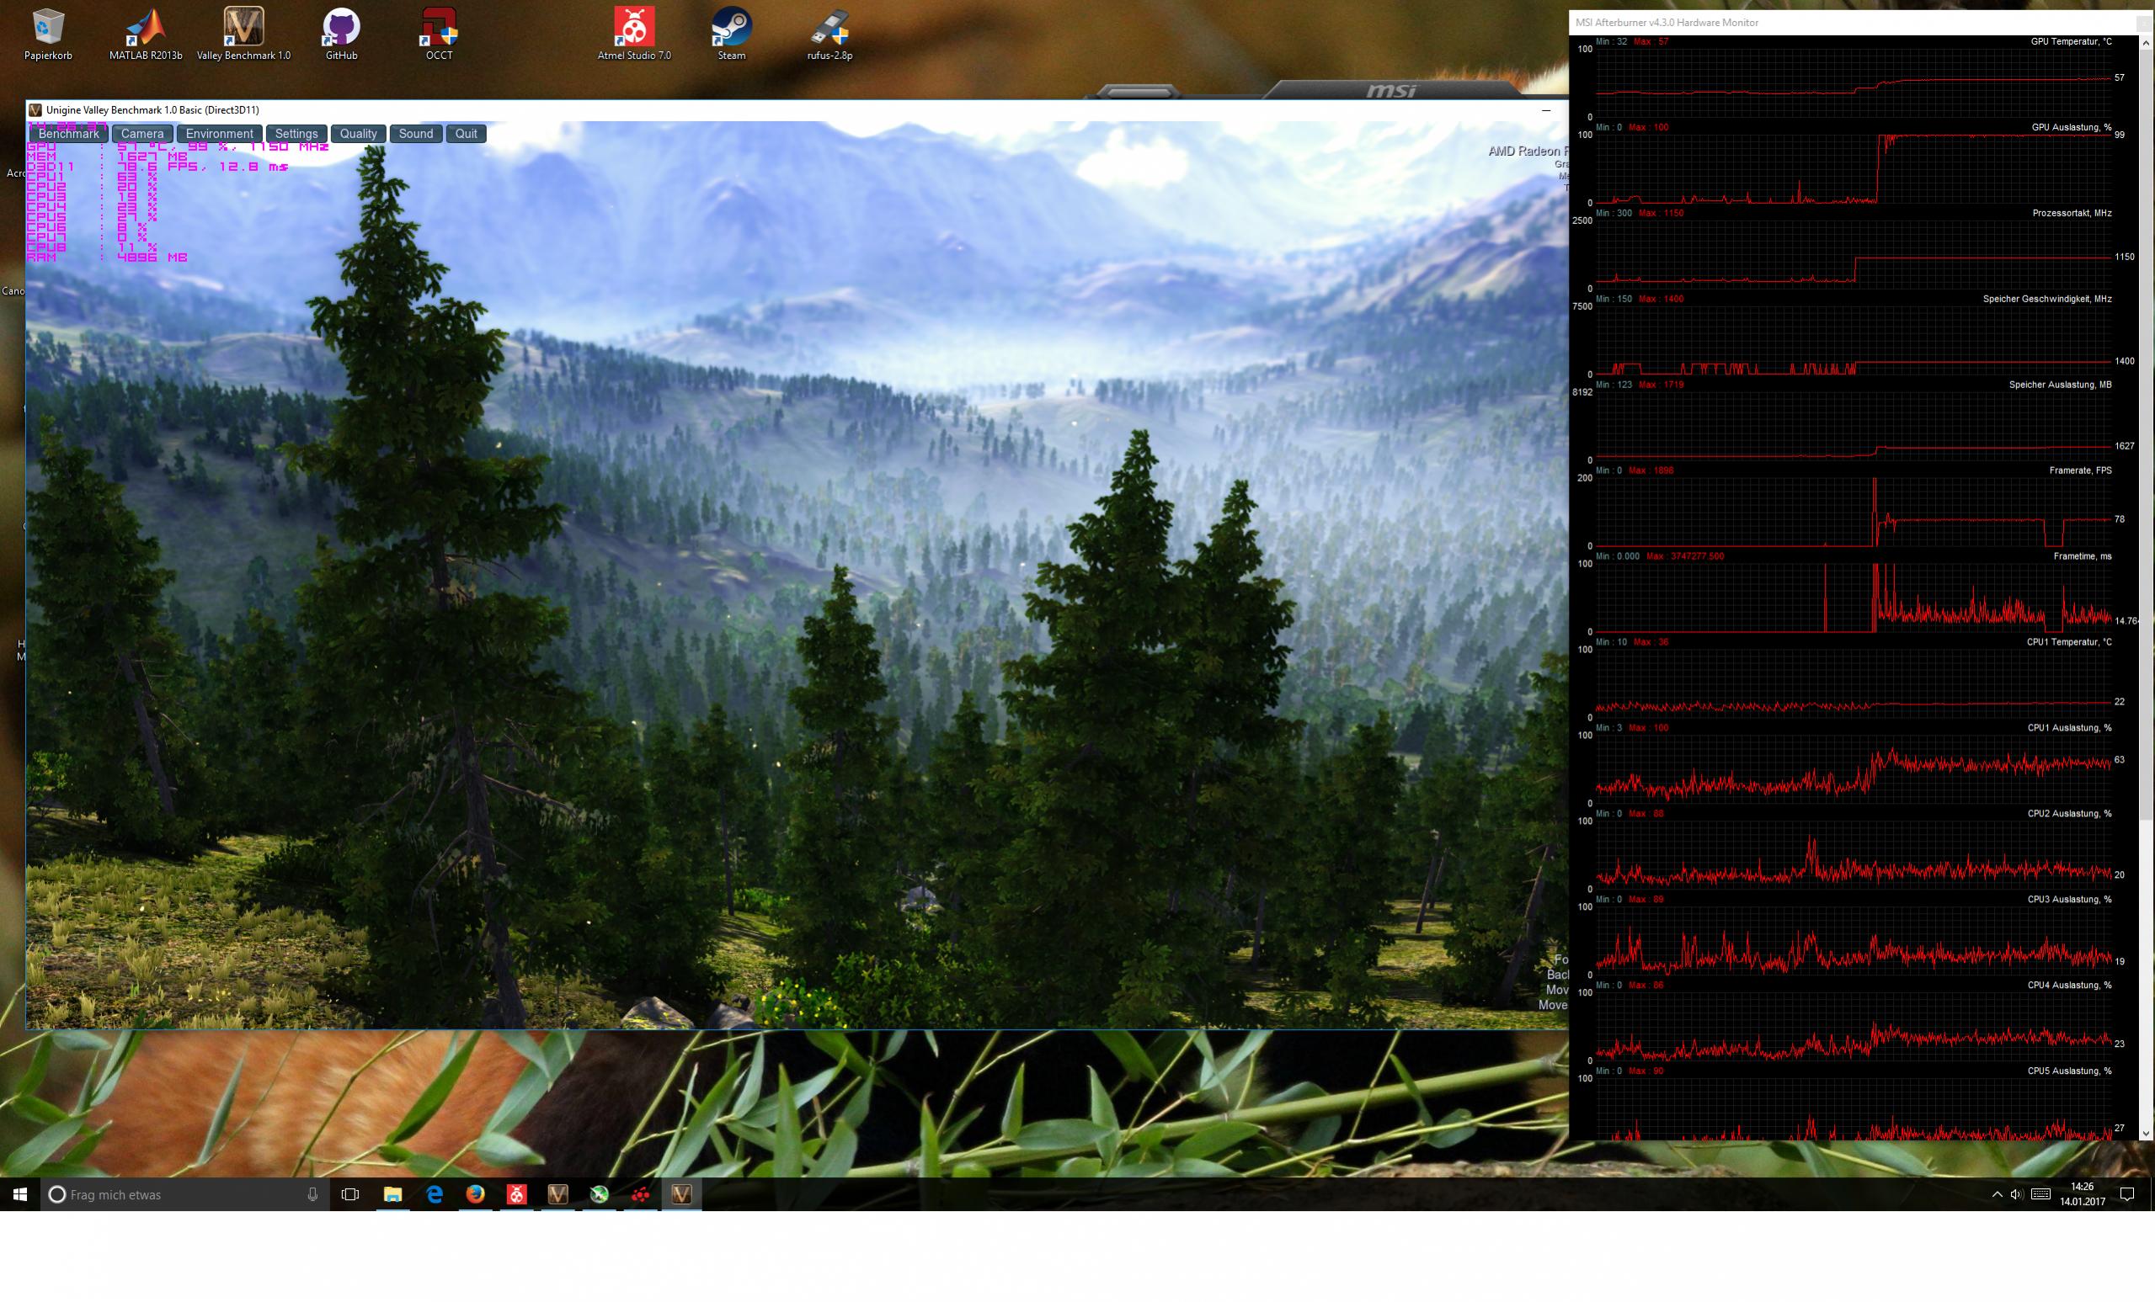Click the CPU2 Auslastung graph
This screenshot has width=2155, height=1302.
click(1854, 854)
